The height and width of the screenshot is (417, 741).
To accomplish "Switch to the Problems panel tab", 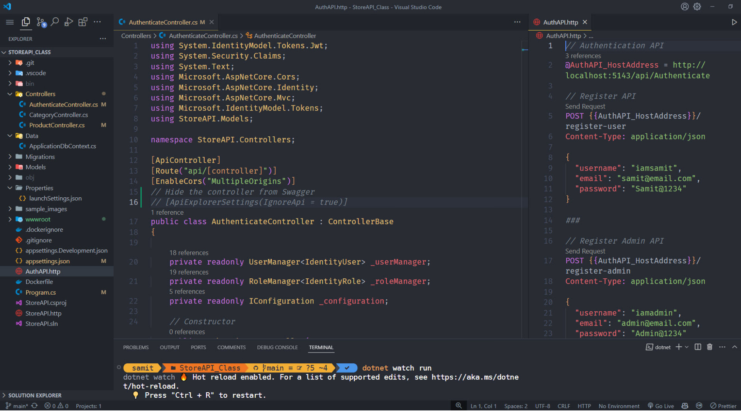I will (136, 347).
